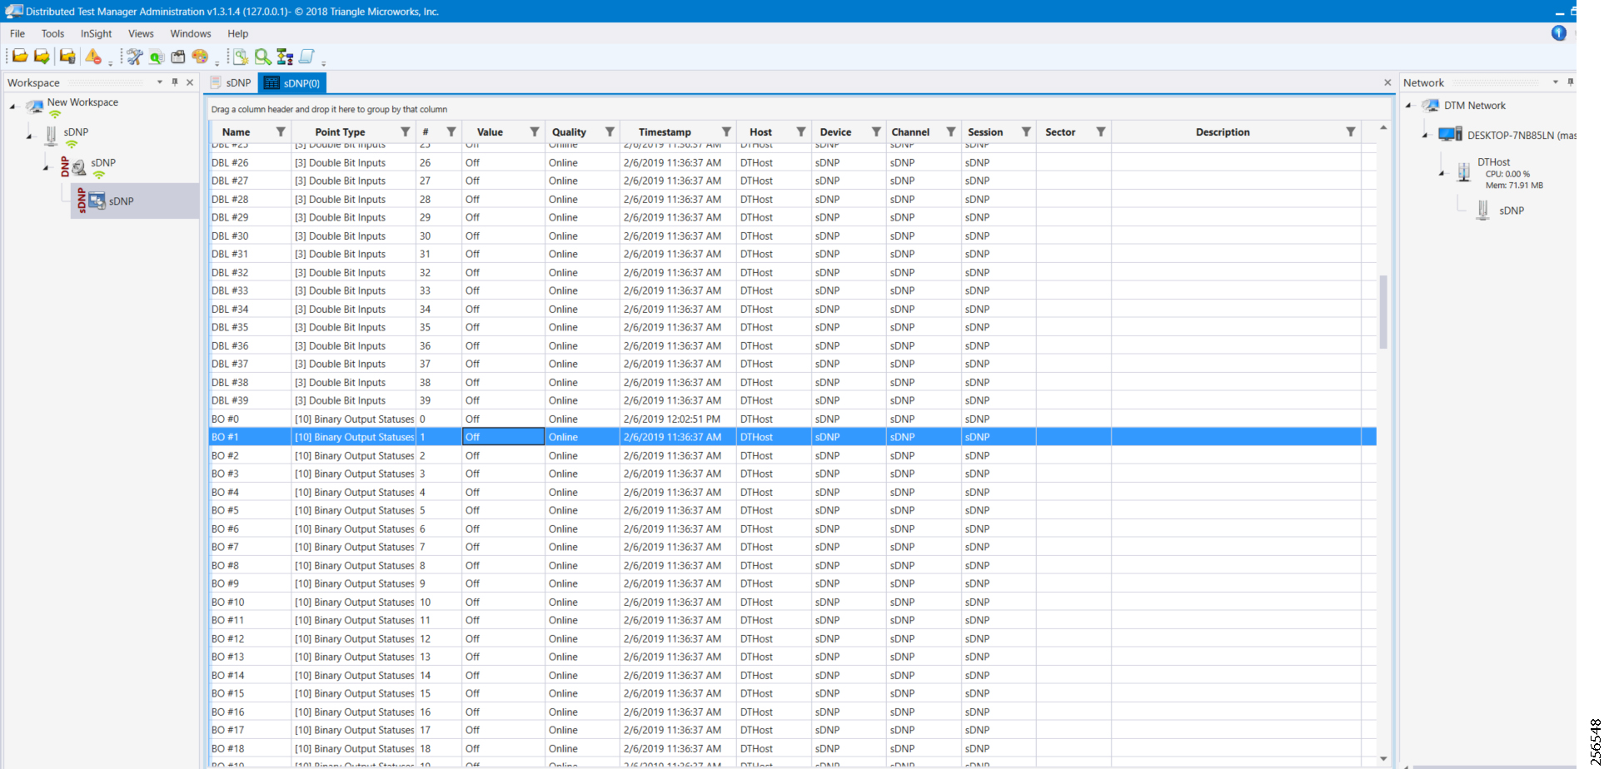
Task: Open the Views menu
Action: pyautogui.click(x=141, y=33)
